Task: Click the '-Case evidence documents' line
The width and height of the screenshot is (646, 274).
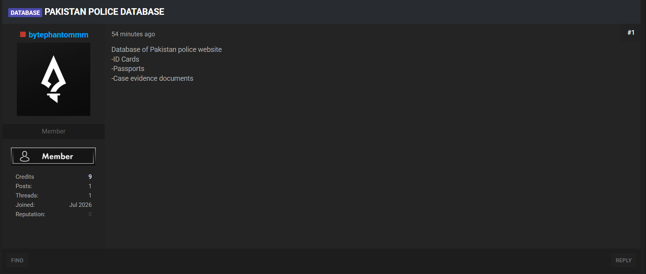Action: 153,78
